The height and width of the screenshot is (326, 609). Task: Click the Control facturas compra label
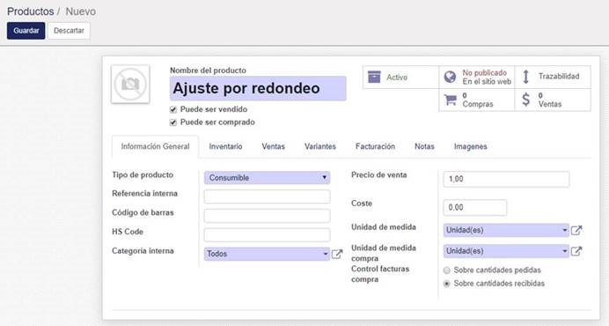(x=380, y=274)
